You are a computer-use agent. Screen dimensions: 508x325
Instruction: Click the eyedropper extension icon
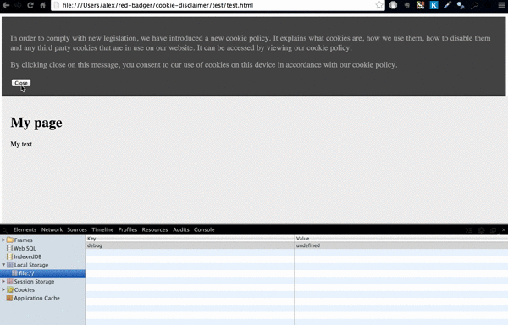[x=447, y=5]
